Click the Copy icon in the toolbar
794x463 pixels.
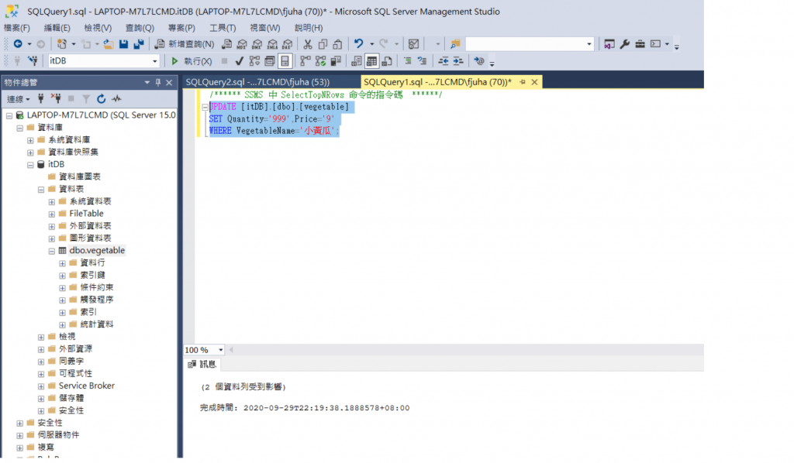click(x=323, y=44)
